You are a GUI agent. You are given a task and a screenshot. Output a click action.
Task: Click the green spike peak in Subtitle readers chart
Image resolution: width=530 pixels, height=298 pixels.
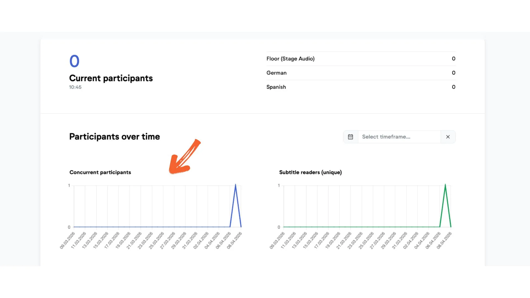pyautogui.click(x=445, y=185)
